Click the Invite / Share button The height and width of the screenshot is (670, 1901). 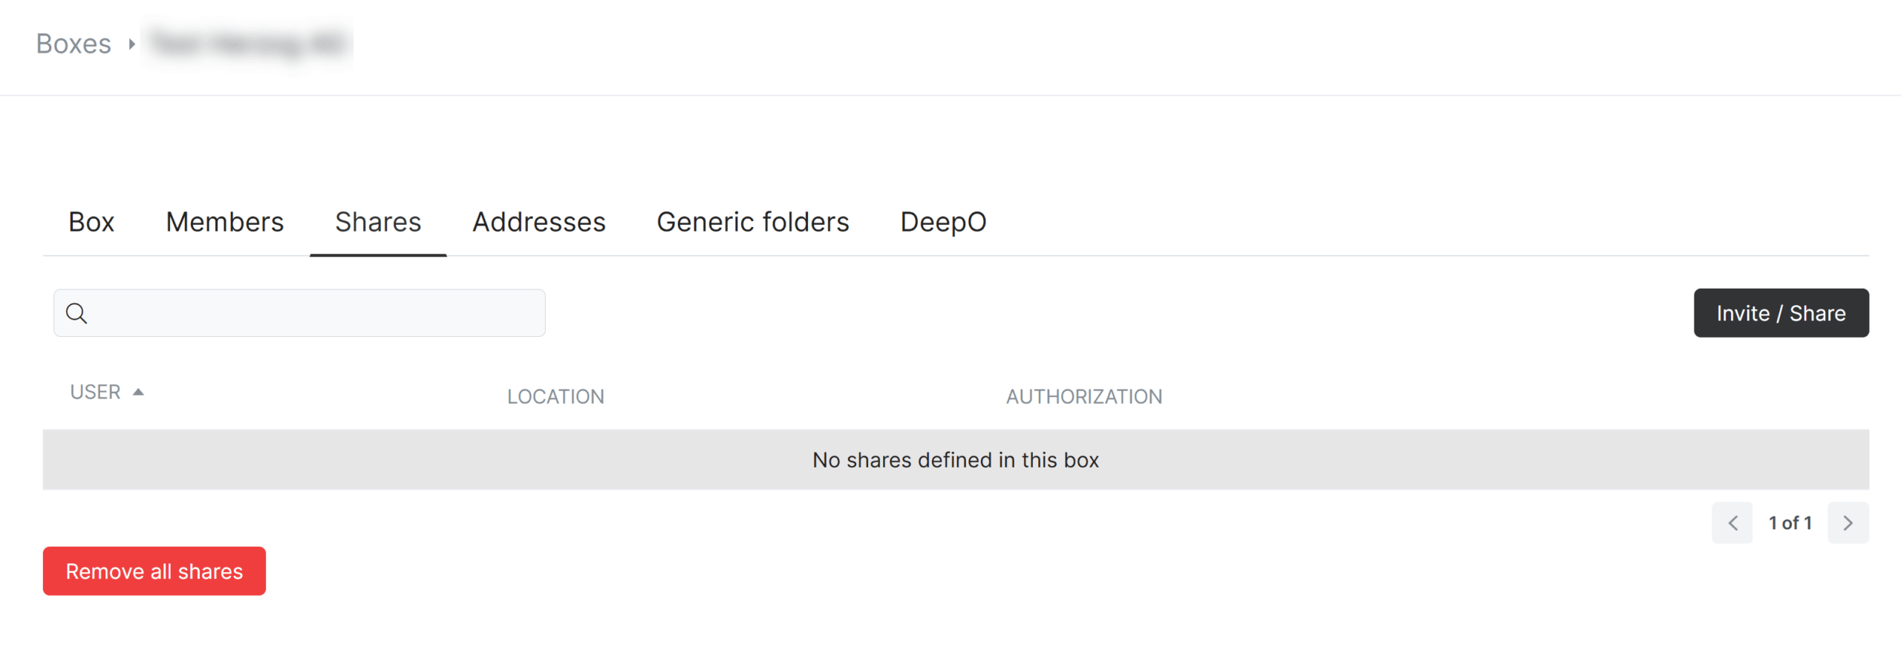pos(1781,313)
